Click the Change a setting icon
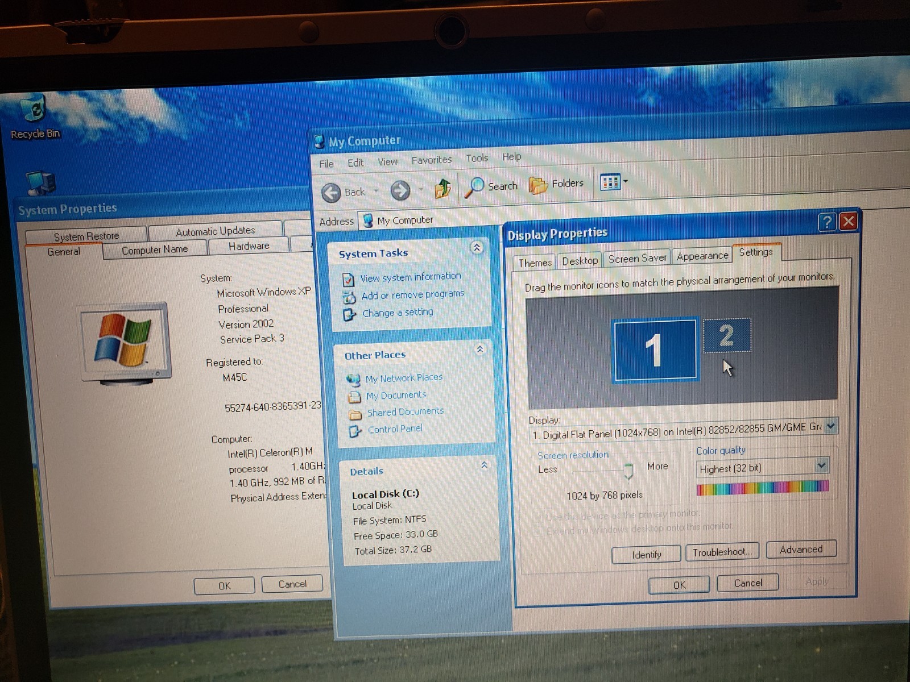The width and height of the screenshot is (910, 682). (x=349, y=314)
